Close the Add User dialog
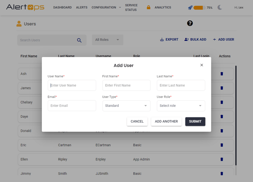Image resolution: width=253 pixels, height=182 pixels. click(202, 65)
